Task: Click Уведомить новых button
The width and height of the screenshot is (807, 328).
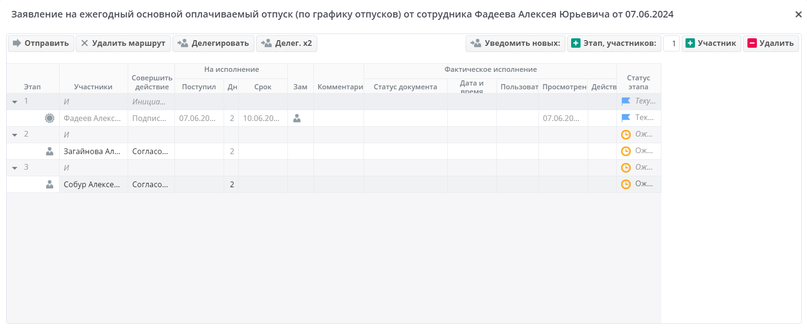Action: tap(515, 43)
